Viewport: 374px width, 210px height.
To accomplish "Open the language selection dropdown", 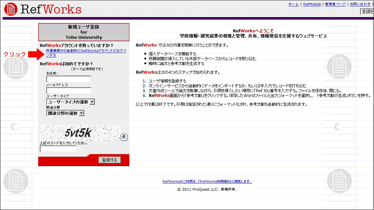I will pos(367,12).
